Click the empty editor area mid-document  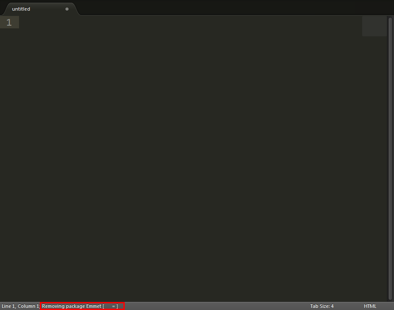[x=191, y=159]
